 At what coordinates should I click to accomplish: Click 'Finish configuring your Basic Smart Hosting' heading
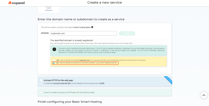pos(70,102)
